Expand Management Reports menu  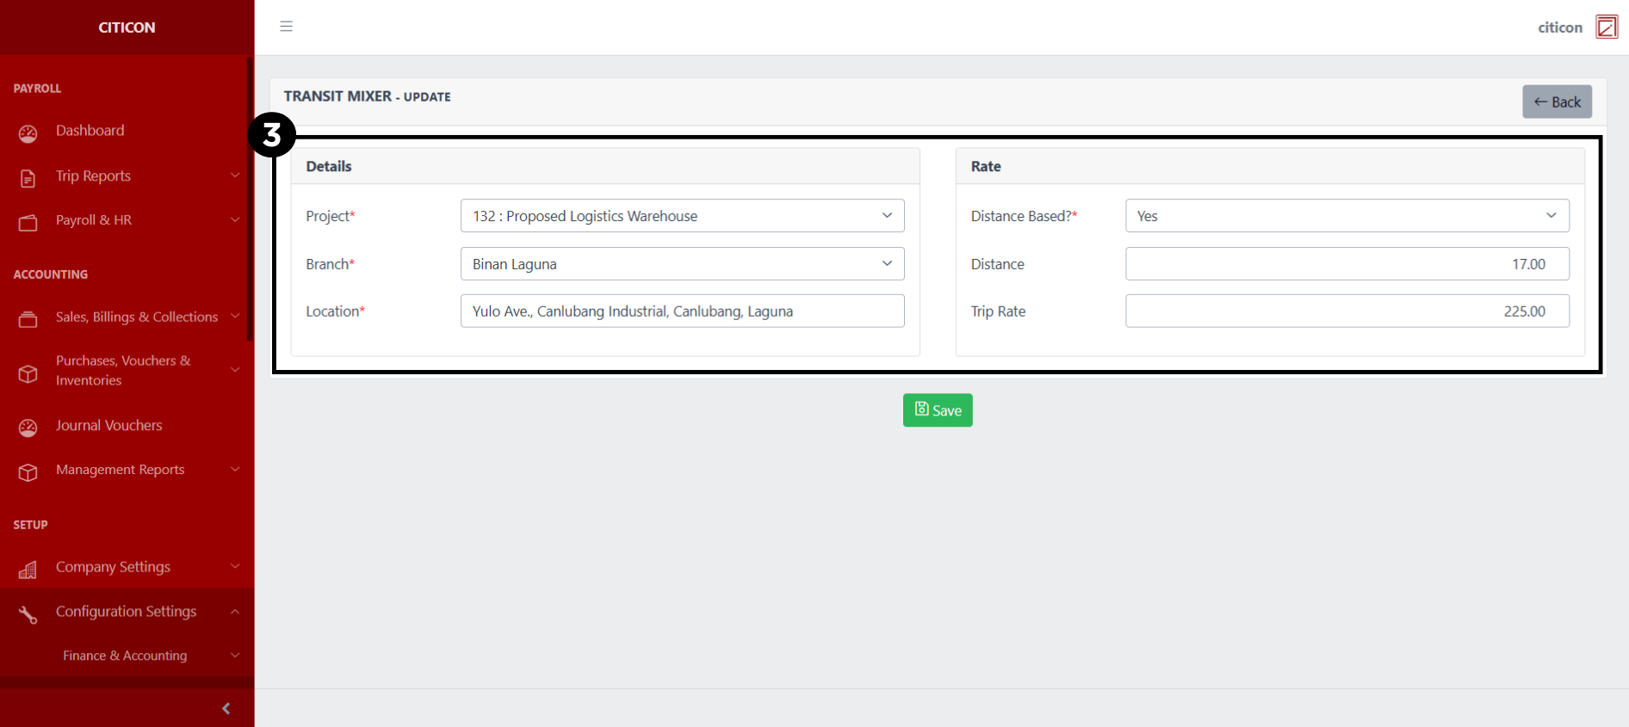point(121,470)
